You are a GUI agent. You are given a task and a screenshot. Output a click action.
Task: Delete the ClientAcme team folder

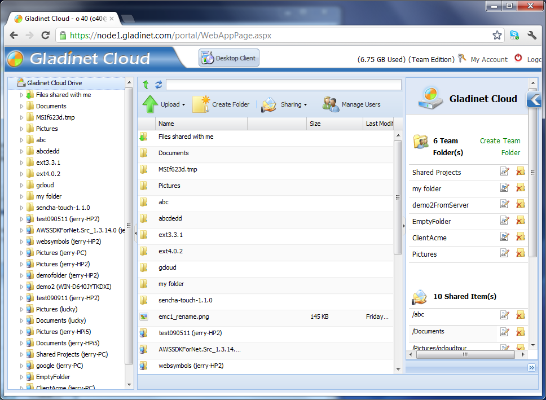(521, 236)
